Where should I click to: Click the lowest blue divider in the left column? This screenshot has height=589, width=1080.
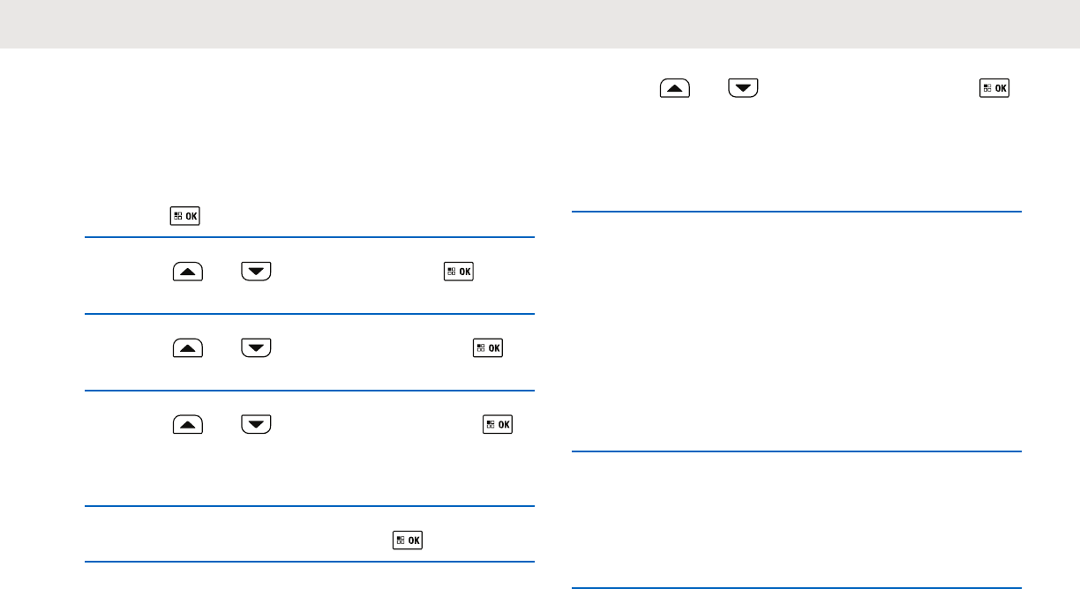pos(310,562)
